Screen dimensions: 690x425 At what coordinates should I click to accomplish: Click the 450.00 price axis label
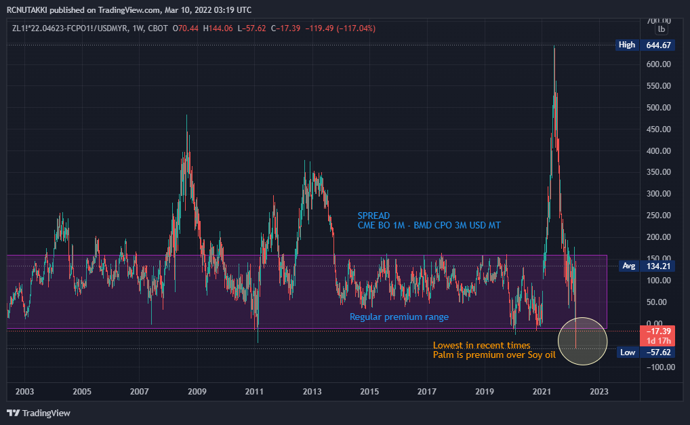[x=659, y=129]
